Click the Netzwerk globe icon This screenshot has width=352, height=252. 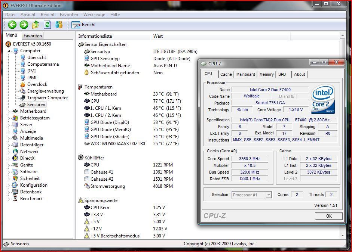15,152
